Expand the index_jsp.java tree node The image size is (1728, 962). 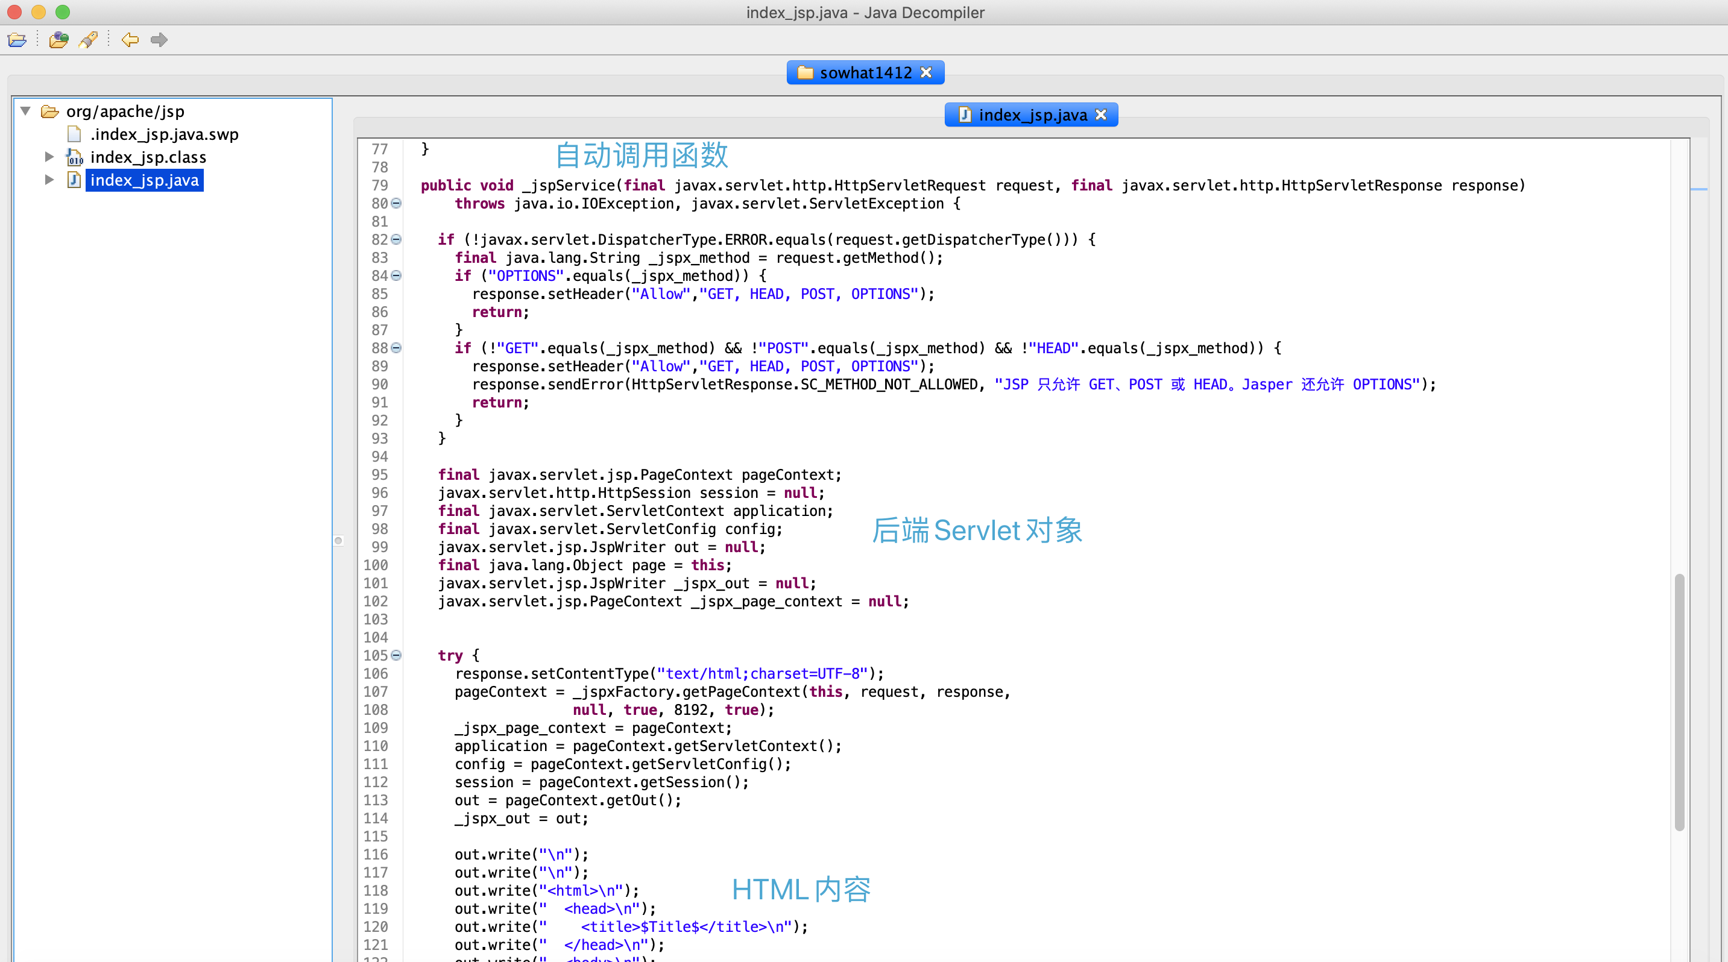click(x=49, y=180)
